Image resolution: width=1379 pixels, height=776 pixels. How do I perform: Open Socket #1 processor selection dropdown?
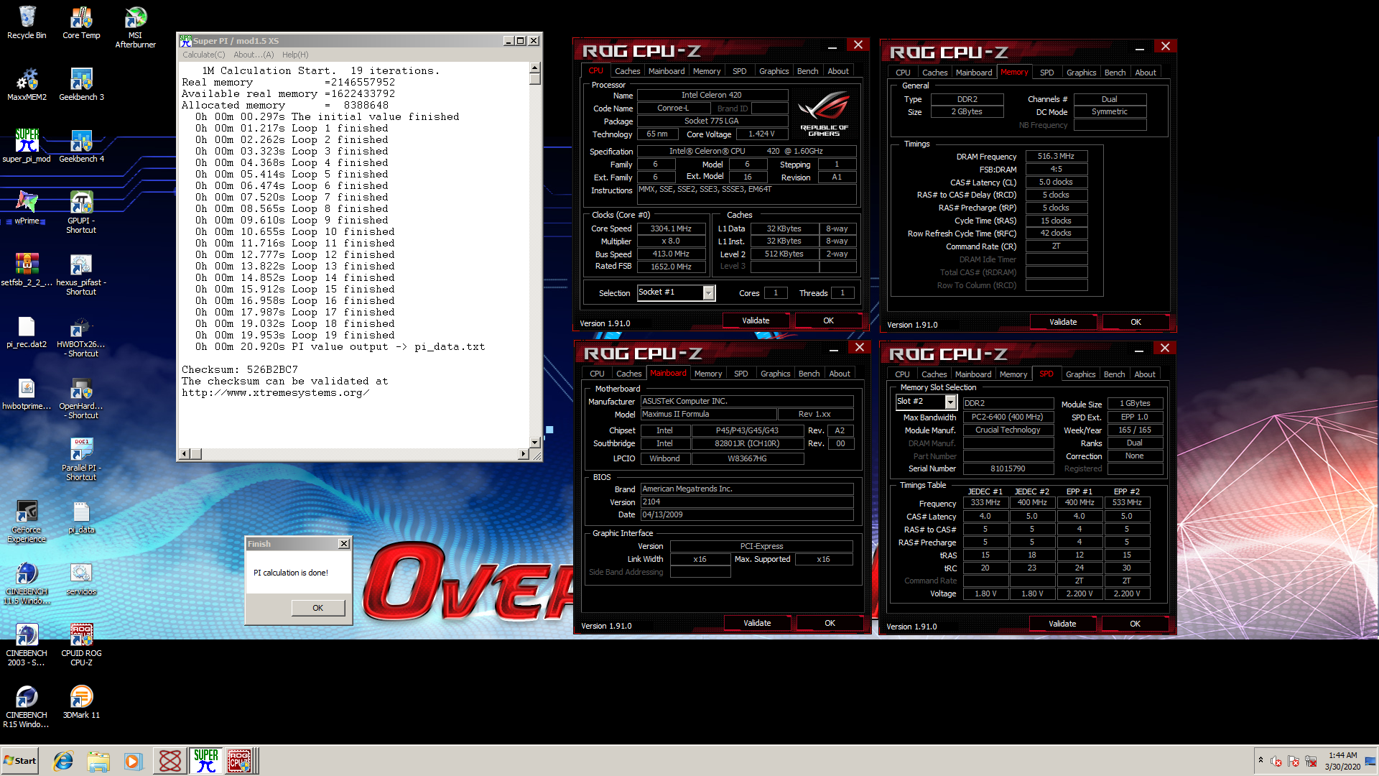pyautogui.click(x=708, y=292)
